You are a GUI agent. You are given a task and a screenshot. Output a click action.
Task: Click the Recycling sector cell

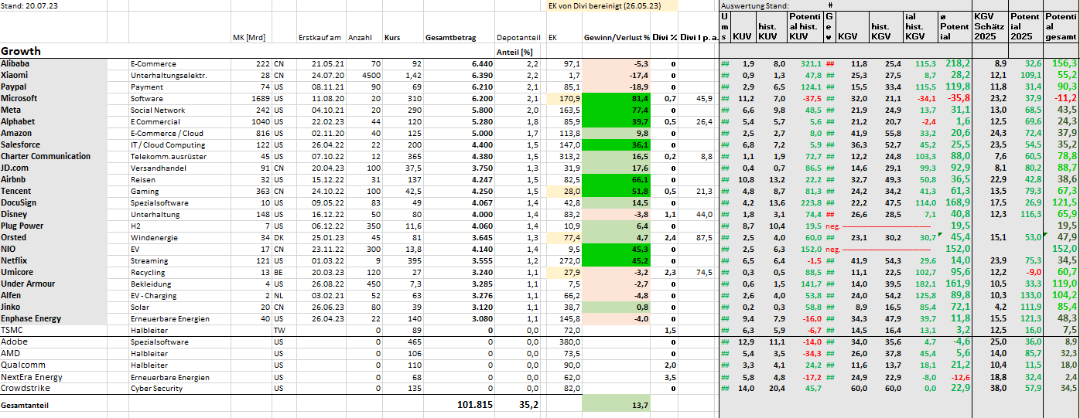[179, 272]
